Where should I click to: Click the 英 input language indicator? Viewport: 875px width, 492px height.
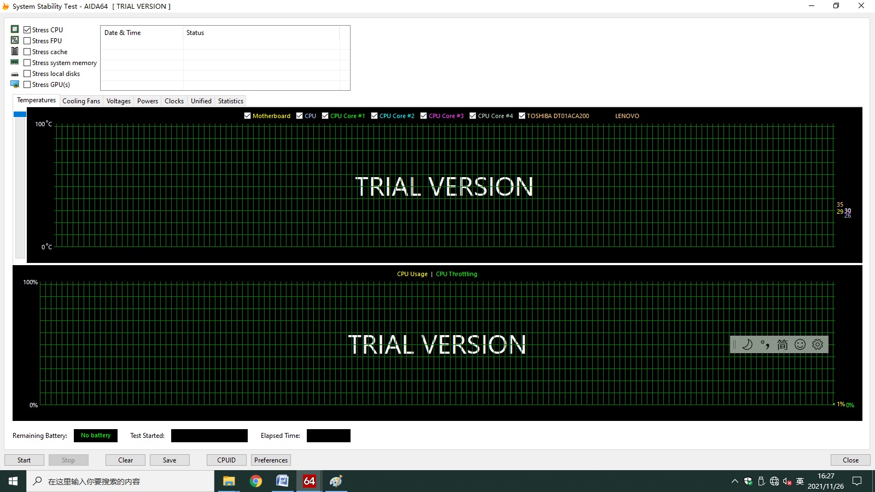[800, 481]
